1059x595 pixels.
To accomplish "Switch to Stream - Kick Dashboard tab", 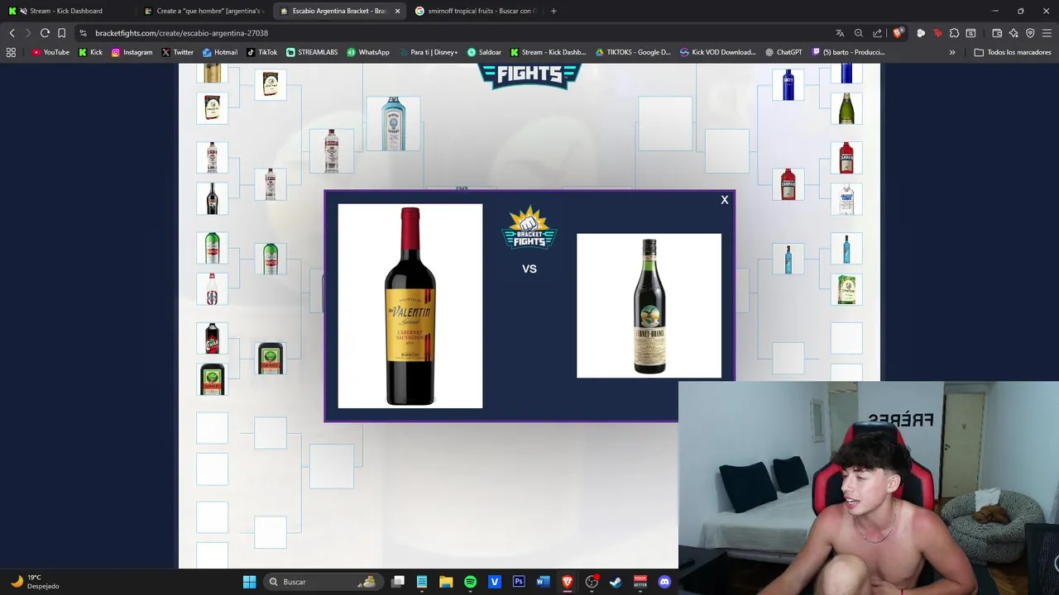I will tap(66, 11).
